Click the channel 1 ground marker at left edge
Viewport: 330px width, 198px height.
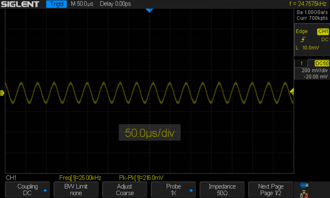(x=2, y=93)
